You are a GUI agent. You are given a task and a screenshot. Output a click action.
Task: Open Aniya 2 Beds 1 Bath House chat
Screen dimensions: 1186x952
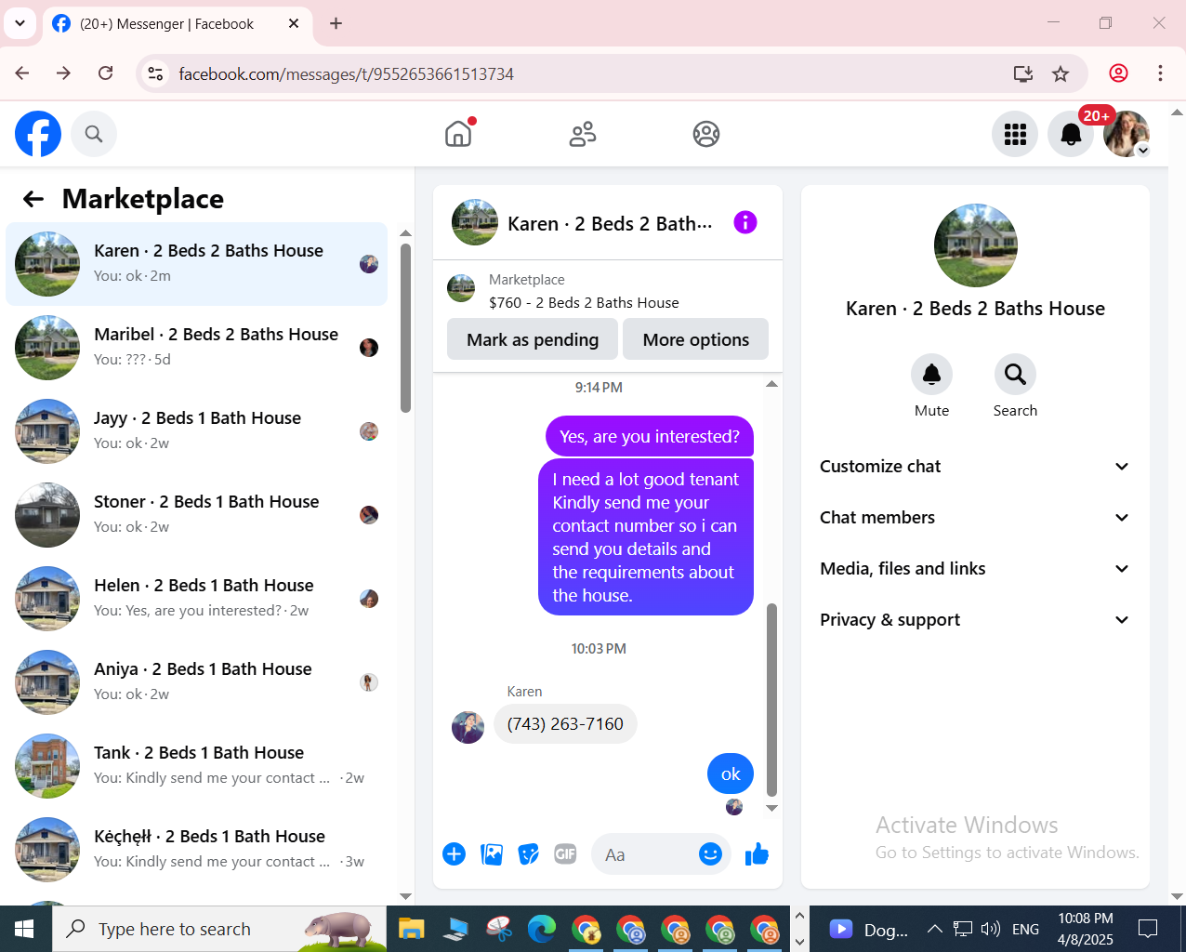click(x=197, y=682)
